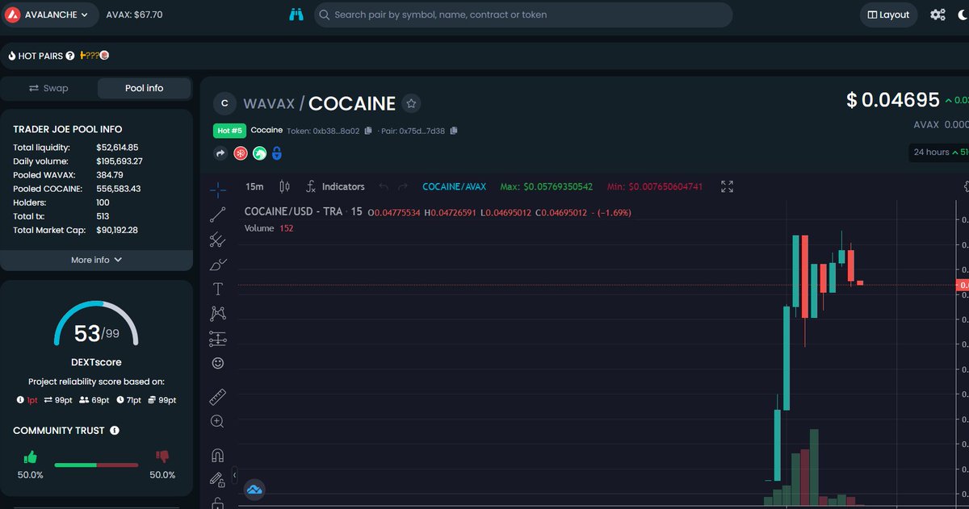Click the Total liquidity value $52,614.85
This screenshot has width=969, height=509.
[117, 148]
